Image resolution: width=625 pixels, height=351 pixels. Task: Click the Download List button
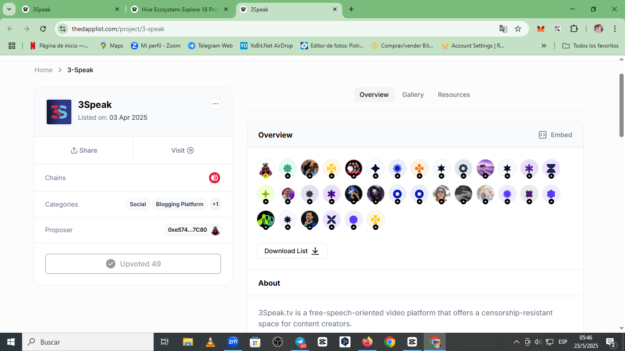click(x=292, y=251)
